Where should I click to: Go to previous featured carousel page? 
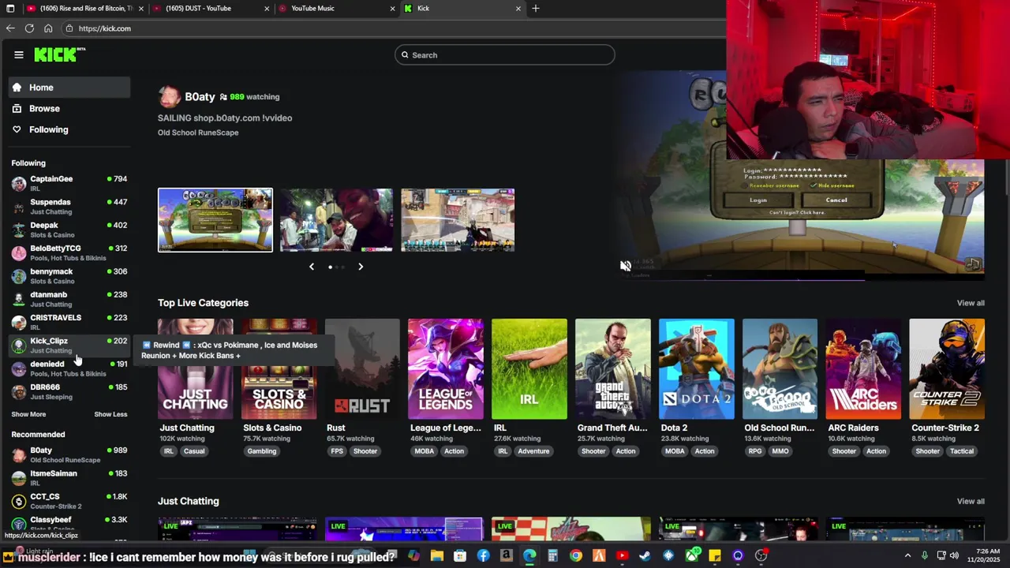[312, 267]
